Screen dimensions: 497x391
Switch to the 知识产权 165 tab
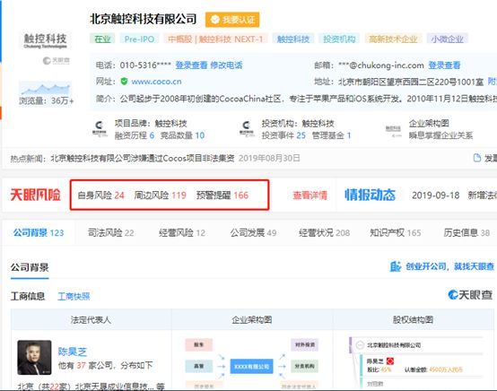(x=396, y=232)
